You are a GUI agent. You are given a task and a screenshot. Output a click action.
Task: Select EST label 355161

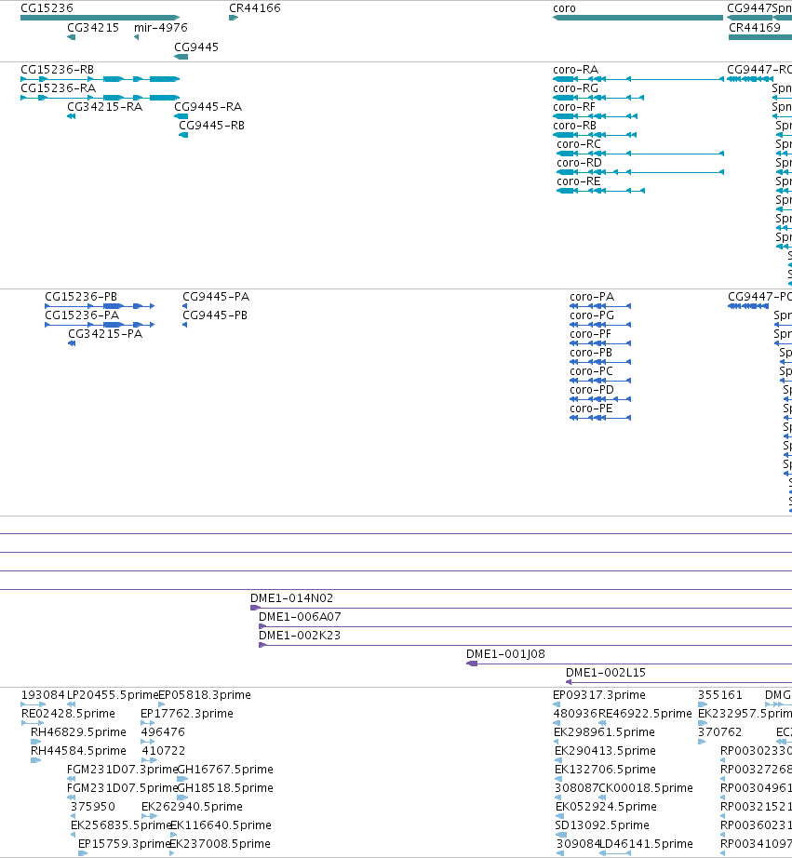[719, 695]
